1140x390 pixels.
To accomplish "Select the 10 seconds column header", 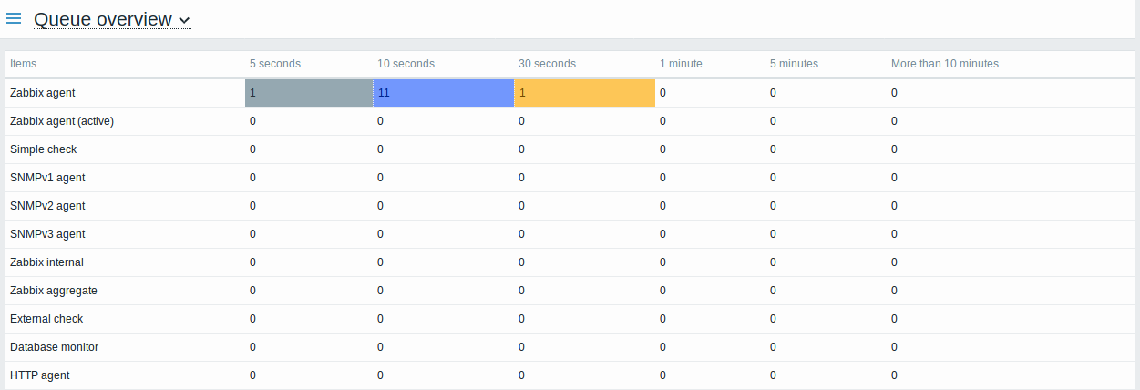I will [406, 64].
